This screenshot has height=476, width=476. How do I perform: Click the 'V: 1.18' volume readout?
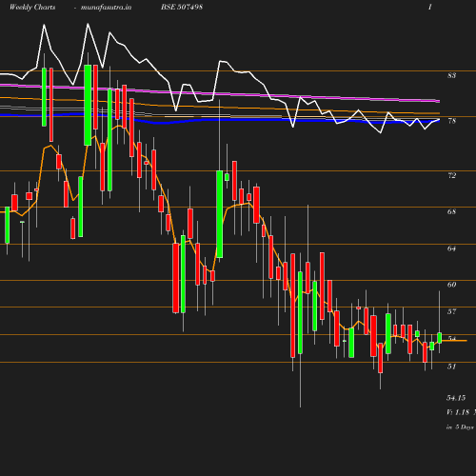coord(458,412)
